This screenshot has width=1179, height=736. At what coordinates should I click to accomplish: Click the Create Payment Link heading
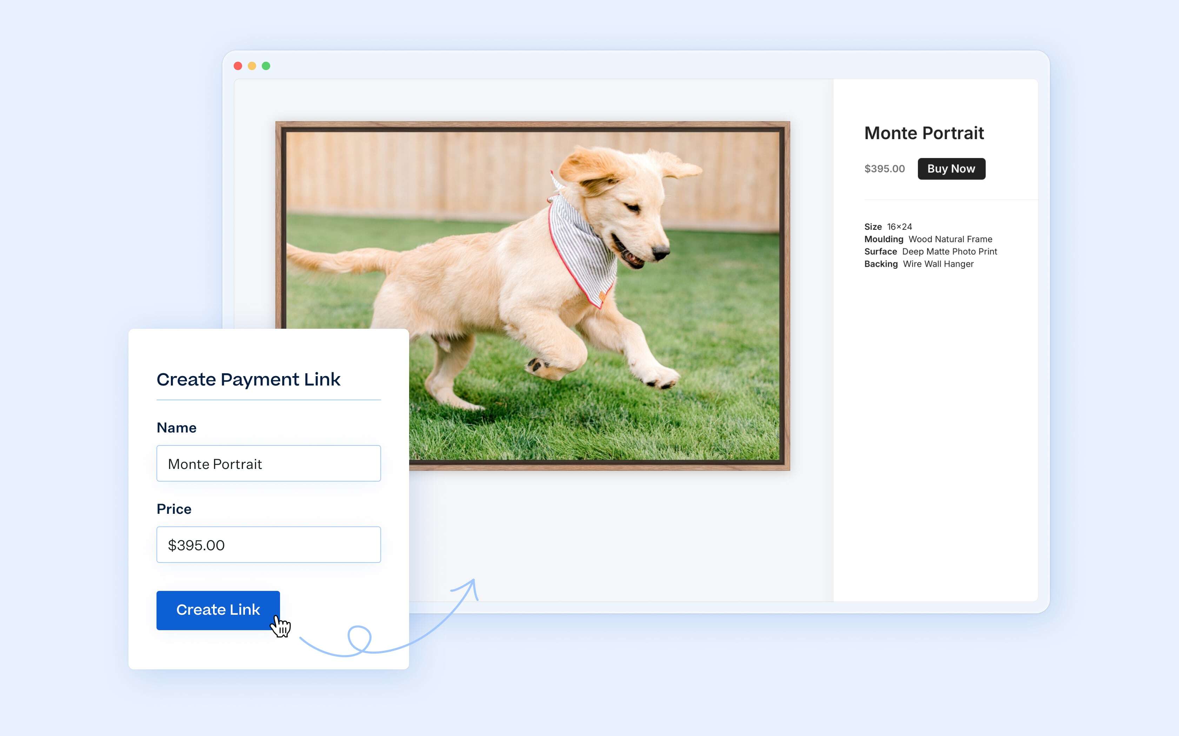tap(248, 379)
